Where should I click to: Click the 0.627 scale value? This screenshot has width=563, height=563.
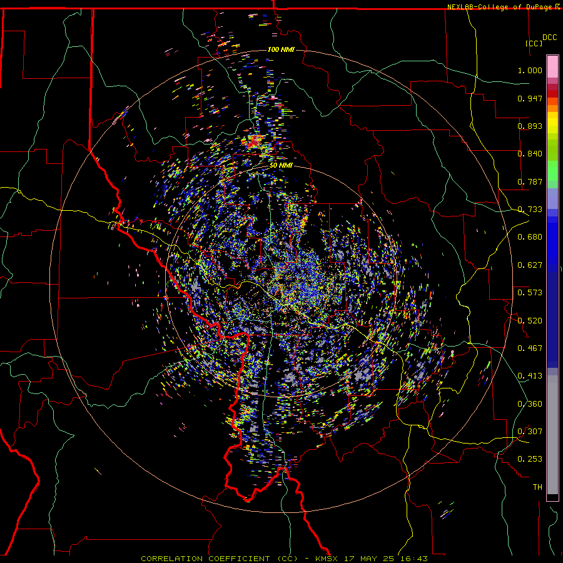(530, 265)
